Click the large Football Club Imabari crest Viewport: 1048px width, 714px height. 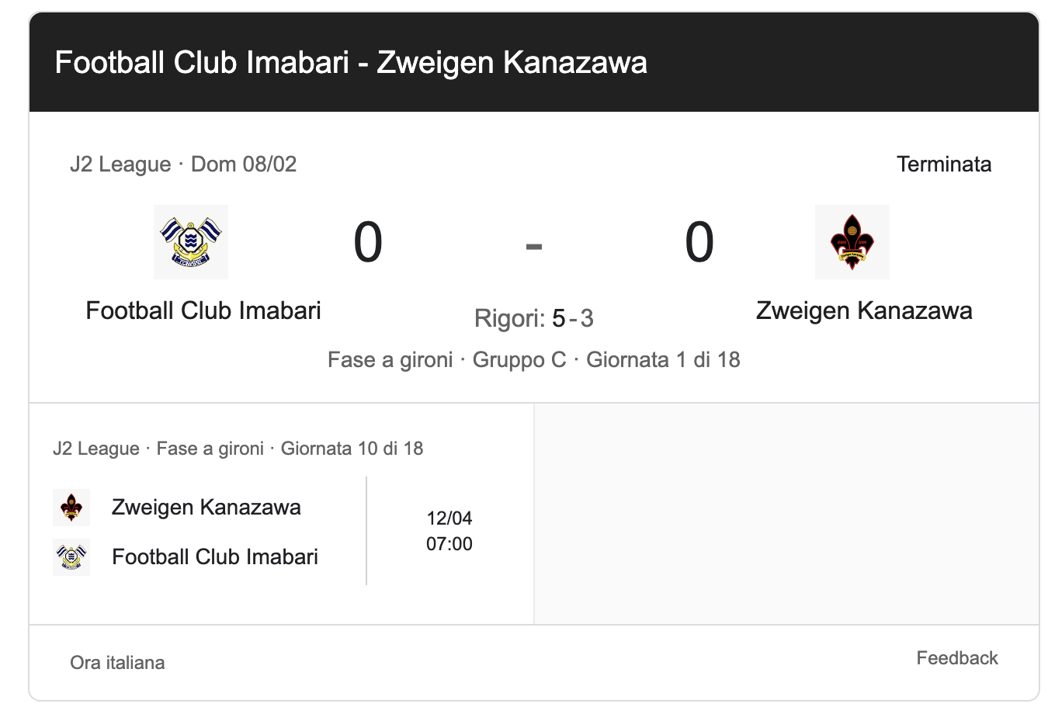191,241
